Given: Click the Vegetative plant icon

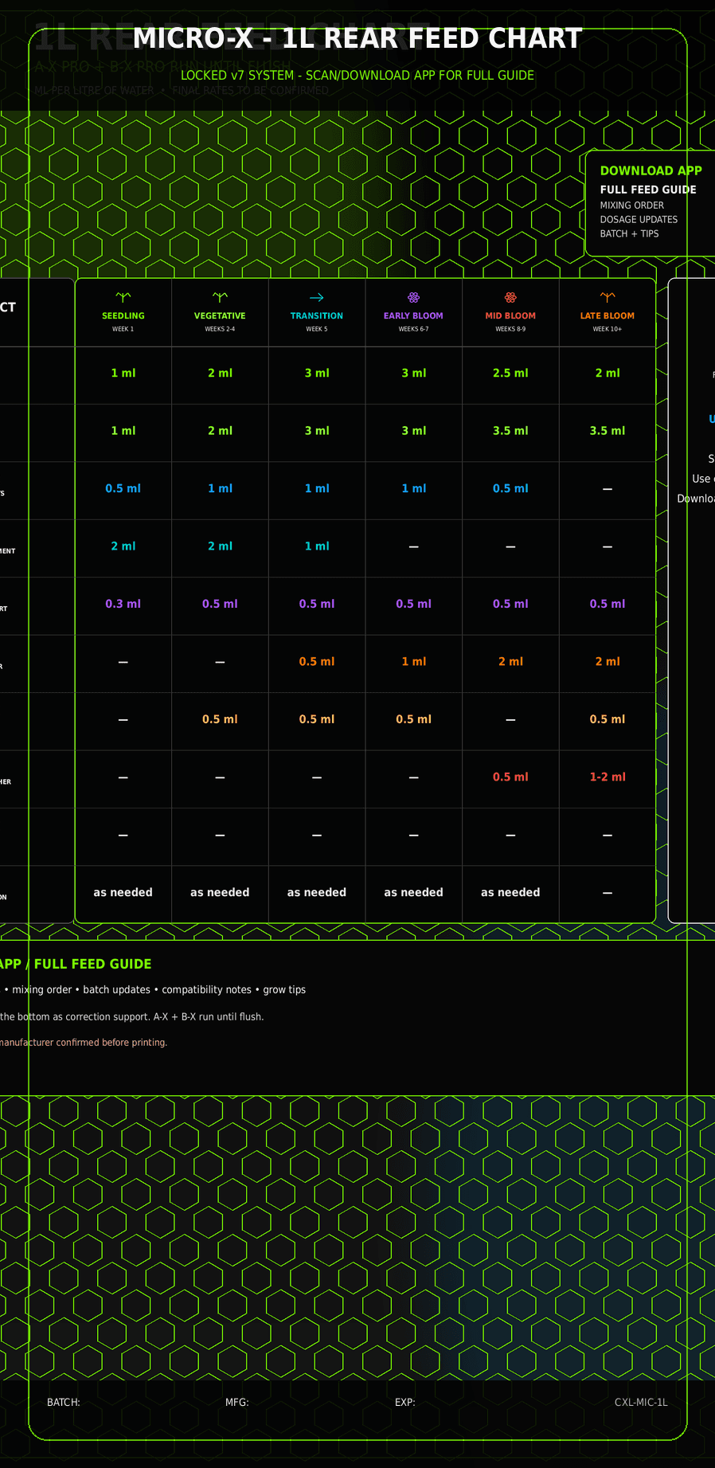Looking at the screenshot, I should click(220, 297).
